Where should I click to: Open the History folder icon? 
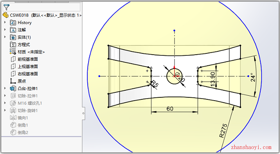13,23
